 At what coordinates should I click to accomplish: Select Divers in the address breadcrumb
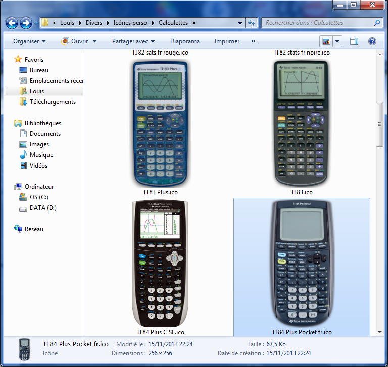[94, 23]
